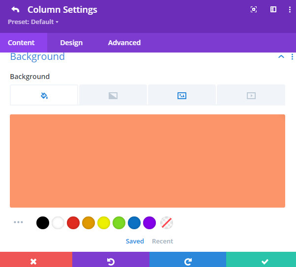Open header three-dot options menu
The height and width of the screenshot is (267, 296).
pyautogui.click(x=290, y=10)
